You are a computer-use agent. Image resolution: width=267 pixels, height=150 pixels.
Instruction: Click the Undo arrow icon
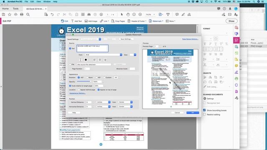pyautogui.click(x=52, y=15)
